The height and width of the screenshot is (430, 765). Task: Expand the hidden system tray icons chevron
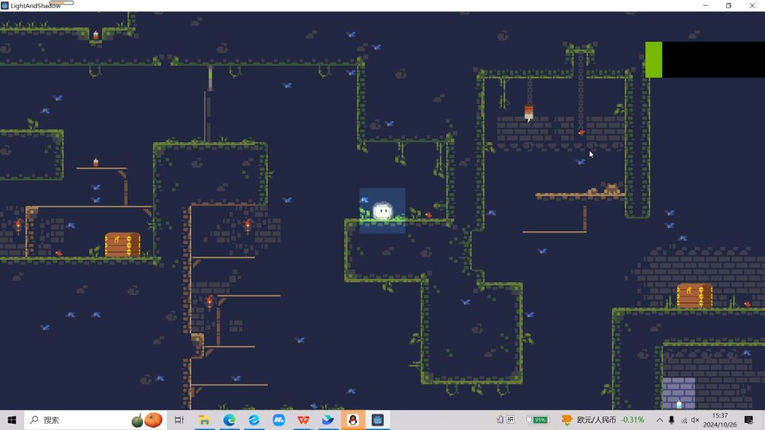[x=659, y=420]
